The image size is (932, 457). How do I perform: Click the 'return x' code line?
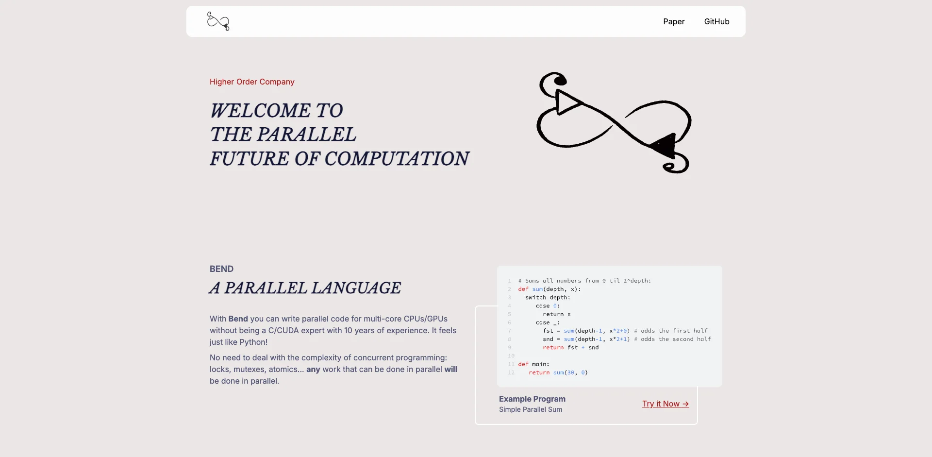(x=557, y=314)
